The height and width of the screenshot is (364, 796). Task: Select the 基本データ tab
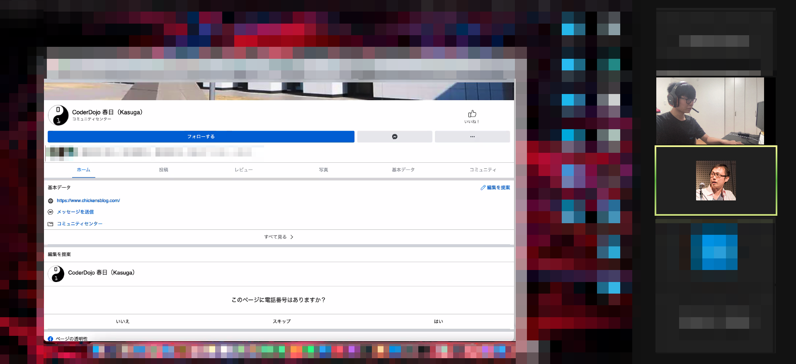[x=403, y=170]
